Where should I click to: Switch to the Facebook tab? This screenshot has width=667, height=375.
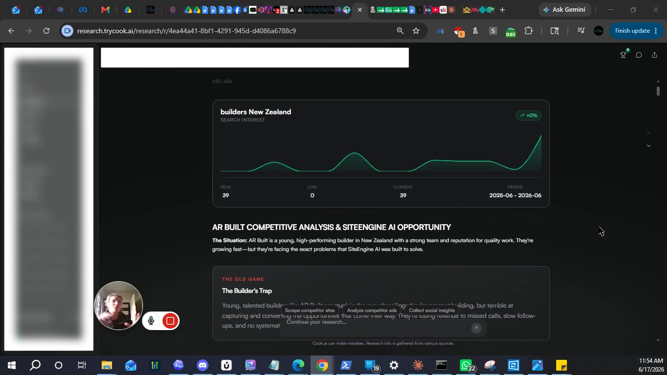[237, 10]
